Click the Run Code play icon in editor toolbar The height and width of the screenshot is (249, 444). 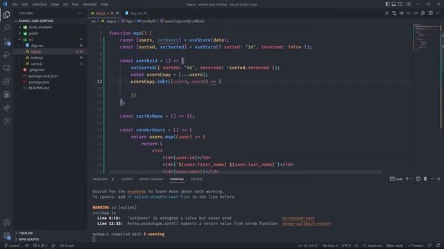coord(387,13)
